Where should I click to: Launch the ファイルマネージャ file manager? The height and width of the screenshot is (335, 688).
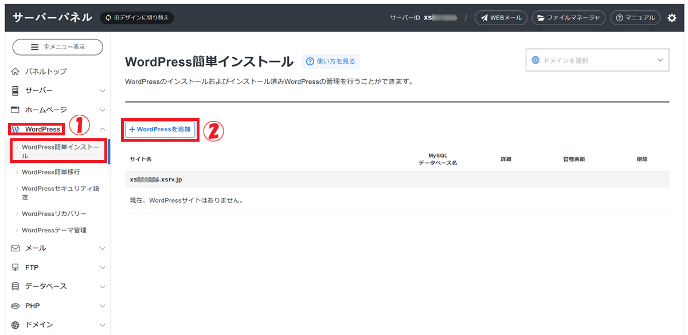pos(569,18)
